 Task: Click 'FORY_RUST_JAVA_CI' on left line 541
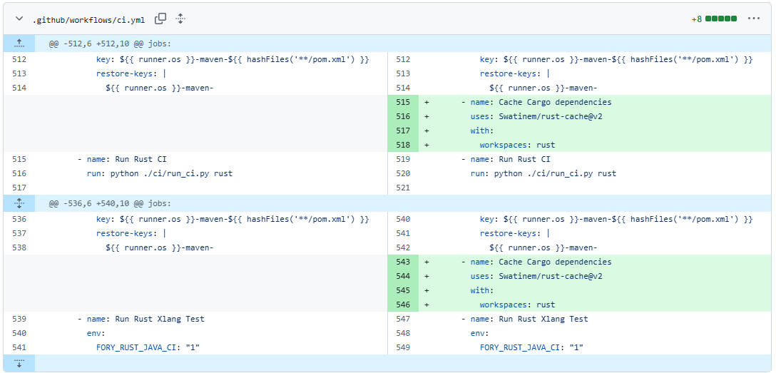136,347
